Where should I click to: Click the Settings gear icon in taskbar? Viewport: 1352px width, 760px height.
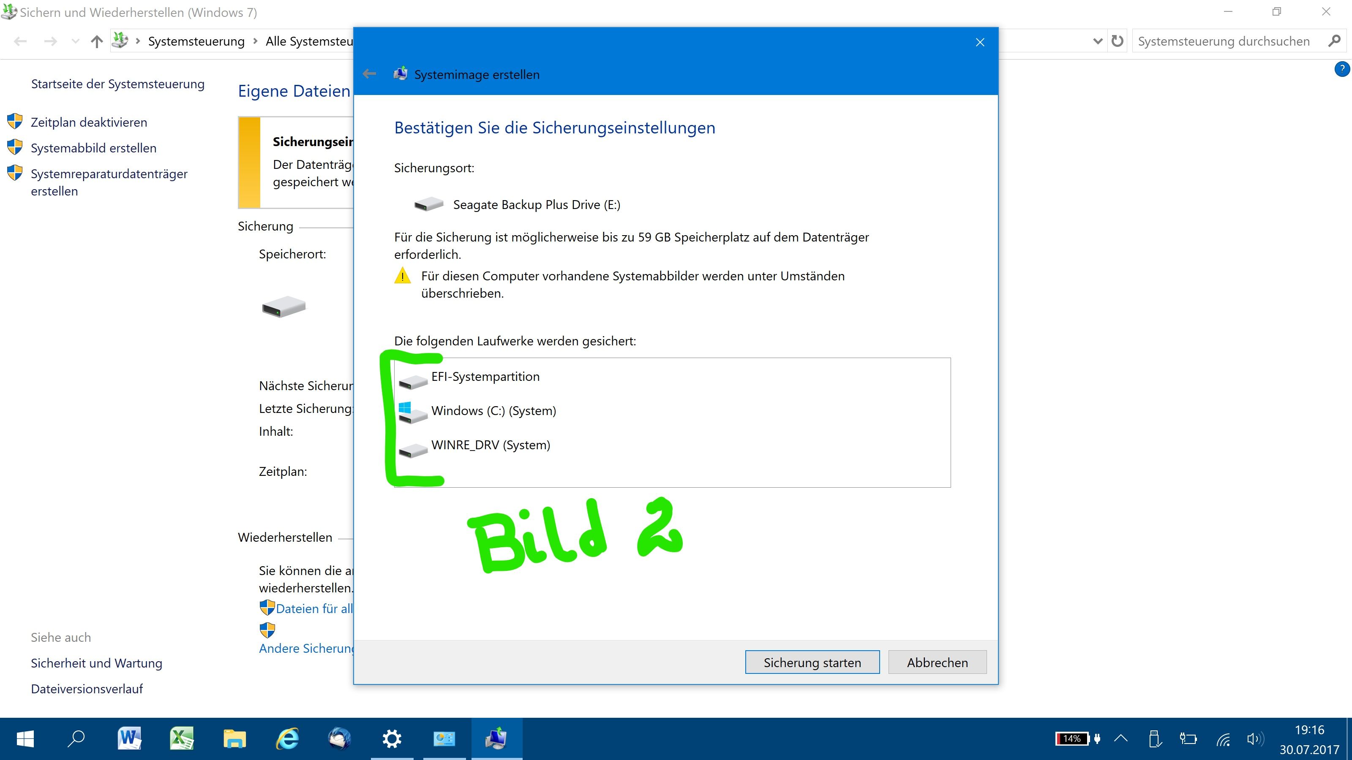[x=391, y=738]
